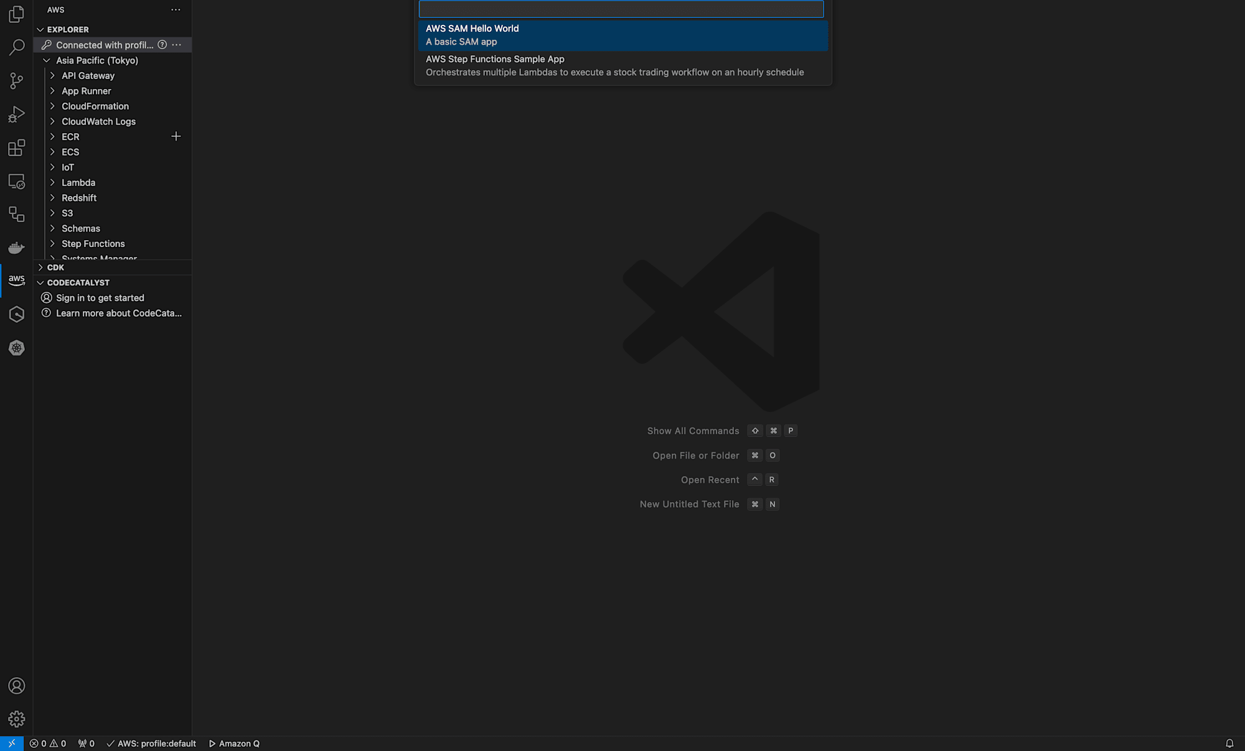
Task: Select AWS SAM Hello World template
Action: click(623, 35)
